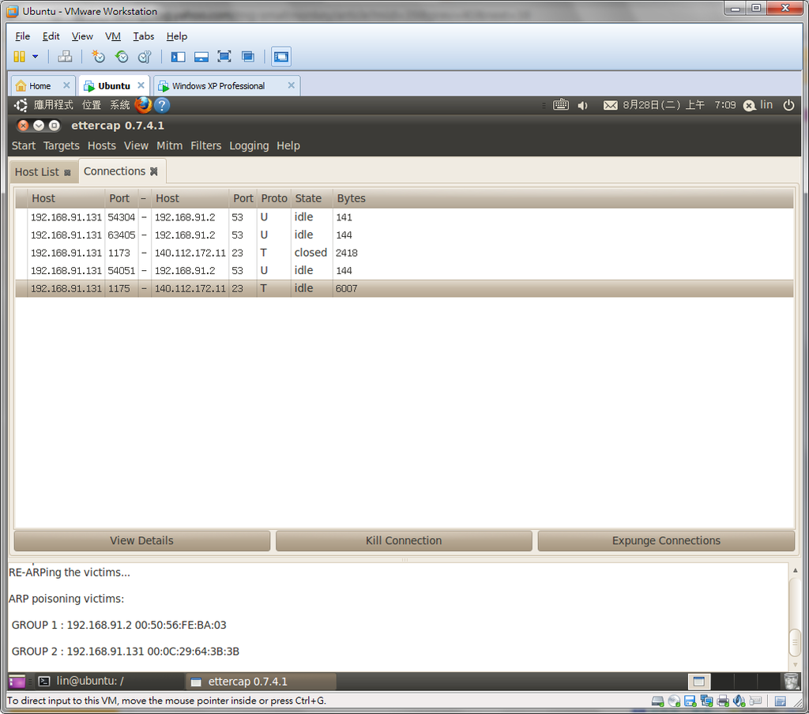The width and height of the screenshot is (809, 714).
Task: Open the lin user menu
Action: [x=758, y=105]
